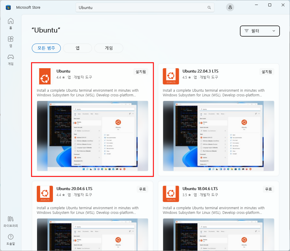Open the Ubuntu 22.04.3 LTS title
The image size is (290, 251).
click(200, 71)
